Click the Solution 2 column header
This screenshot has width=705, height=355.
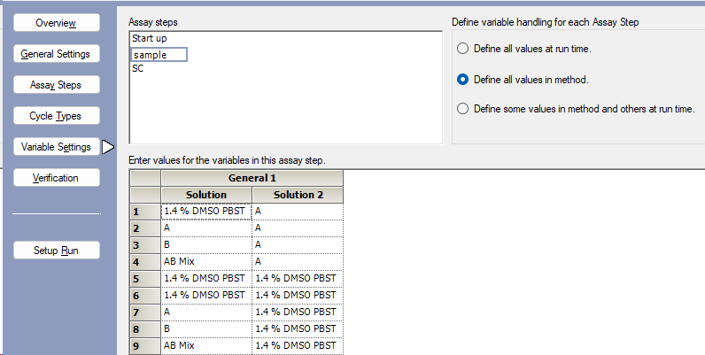point(296,195)
